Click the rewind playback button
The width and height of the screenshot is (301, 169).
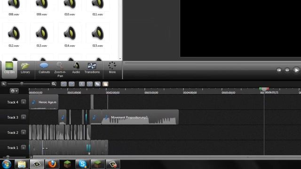(x=287, y=70)
